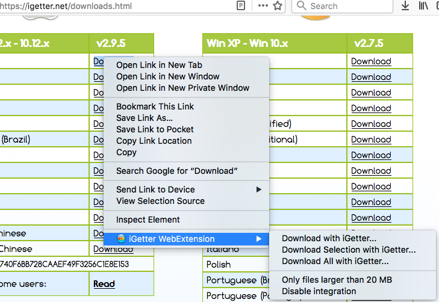439x302 pixels.
Task: Select Search Google for "Download"
Action: (186, 171)
